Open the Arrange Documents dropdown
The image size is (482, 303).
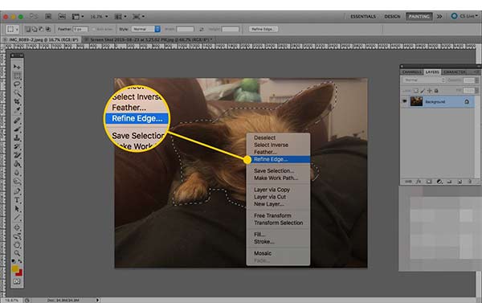(120, 16)
